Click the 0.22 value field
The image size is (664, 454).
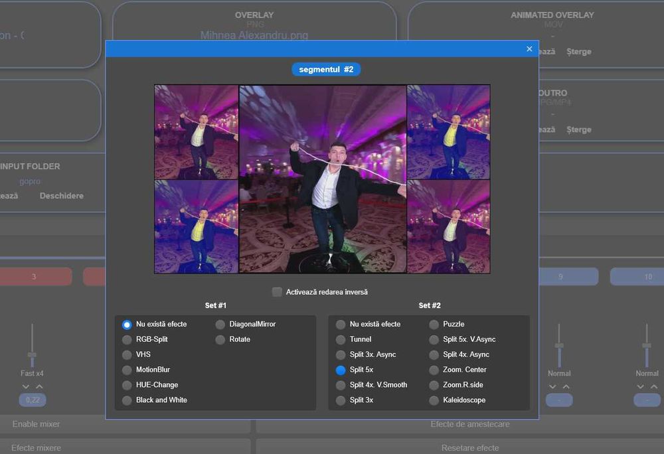click(x=33, y=400)
